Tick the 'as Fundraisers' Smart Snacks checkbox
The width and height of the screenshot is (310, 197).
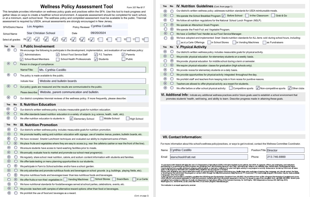click(264, 42)
